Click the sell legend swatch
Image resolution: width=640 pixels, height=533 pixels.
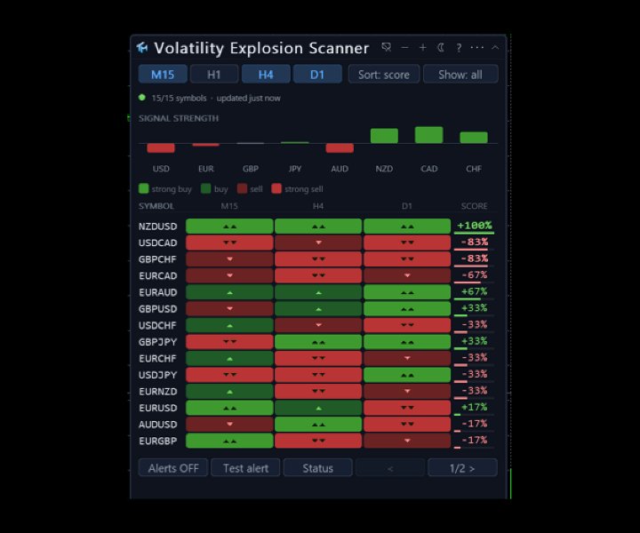click(242, 188)
